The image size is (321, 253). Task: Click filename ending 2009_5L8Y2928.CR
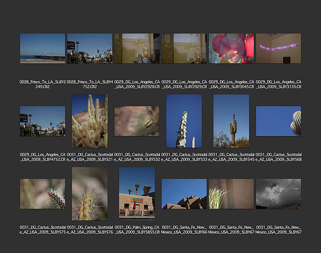[x=137, y=84]
